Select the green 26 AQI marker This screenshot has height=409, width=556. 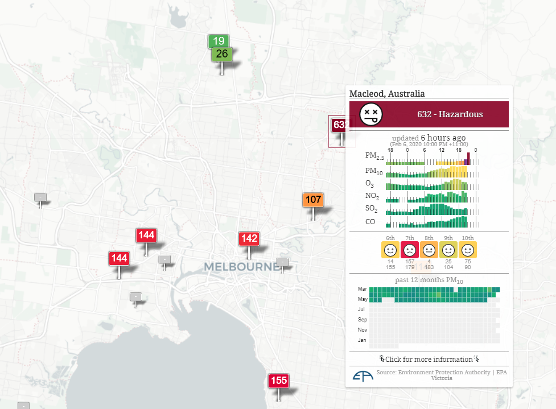(222, 54)
